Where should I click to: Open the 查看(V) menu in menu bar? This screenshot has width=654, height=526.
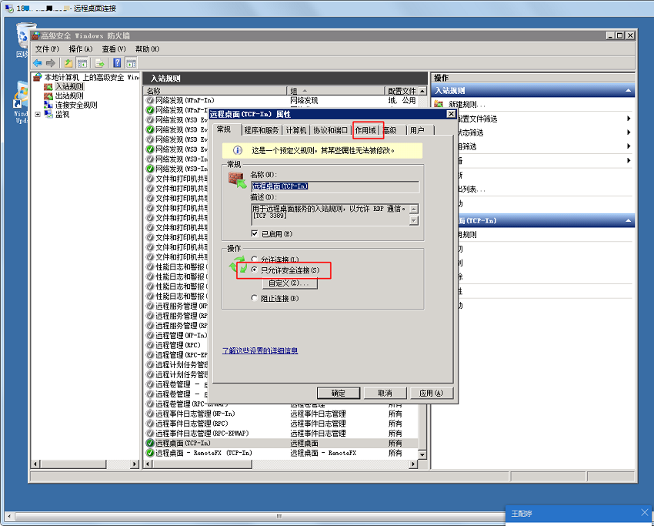coord(114,49)
